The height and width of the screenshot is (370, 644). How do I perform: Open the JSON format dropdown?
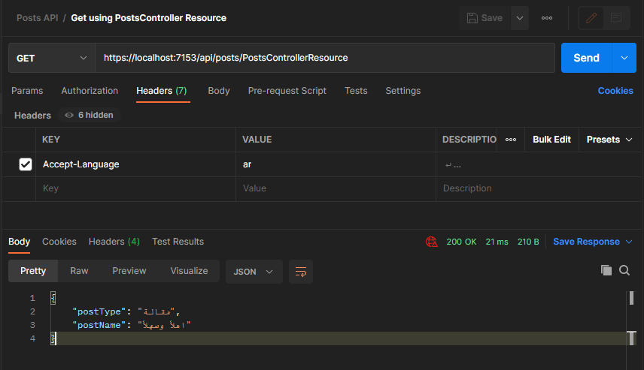(254, 272)
